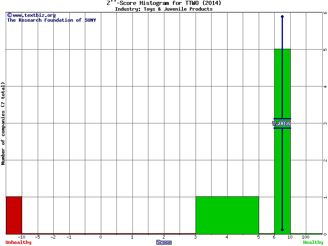Click the 7.3312 score value label
This screenshot has width=328, height=246.
pyautogui.click(x=281, y=123)
